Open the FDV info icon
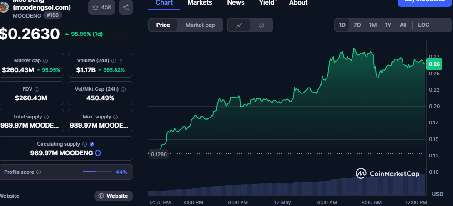The height and width of the screenshot is (206, 453). click(x=37, y=89)
